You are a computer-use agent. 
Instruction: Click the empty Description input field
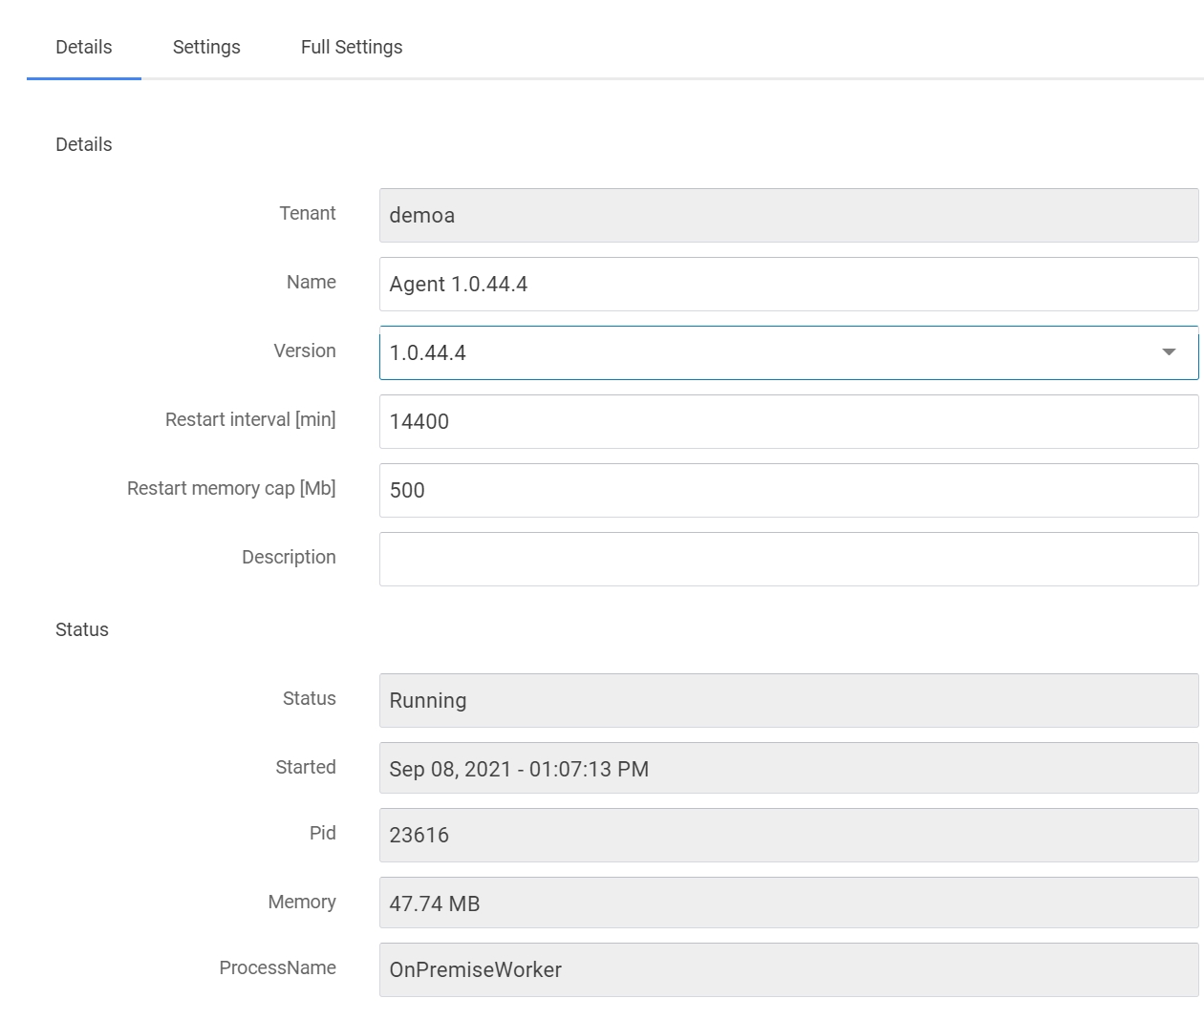[x=788, y=559]
